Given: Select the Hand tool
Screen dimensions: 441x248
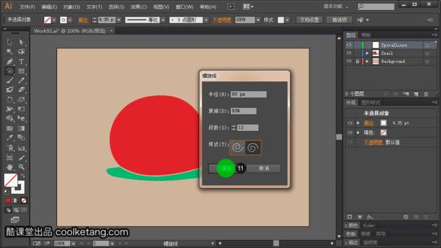Looking at the screenshot, I should (9, 167).
